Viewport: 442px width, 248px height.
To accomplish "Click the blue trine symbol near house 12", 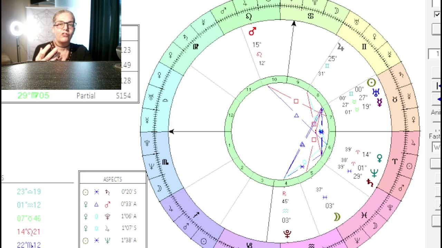I will coord(296,116).
